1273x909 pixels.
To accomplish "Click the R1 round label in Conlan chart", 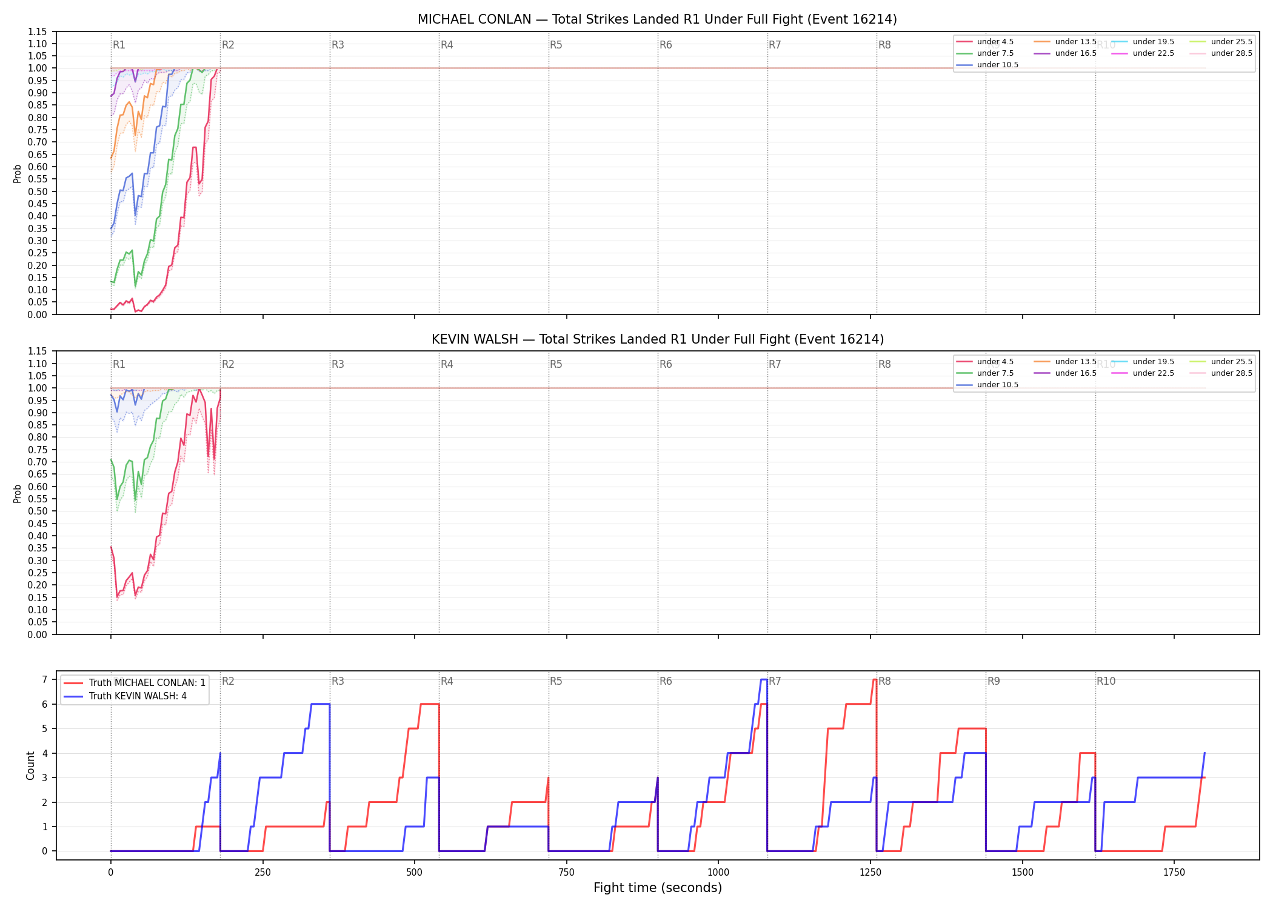I will click(x=119, y=45).
